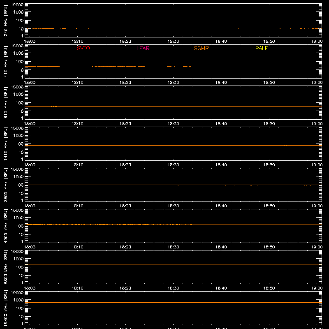This screenshot has width=329, height=329.
Task: Select the 1415 MHz [SFU] axis title
Action: [5, 144]
